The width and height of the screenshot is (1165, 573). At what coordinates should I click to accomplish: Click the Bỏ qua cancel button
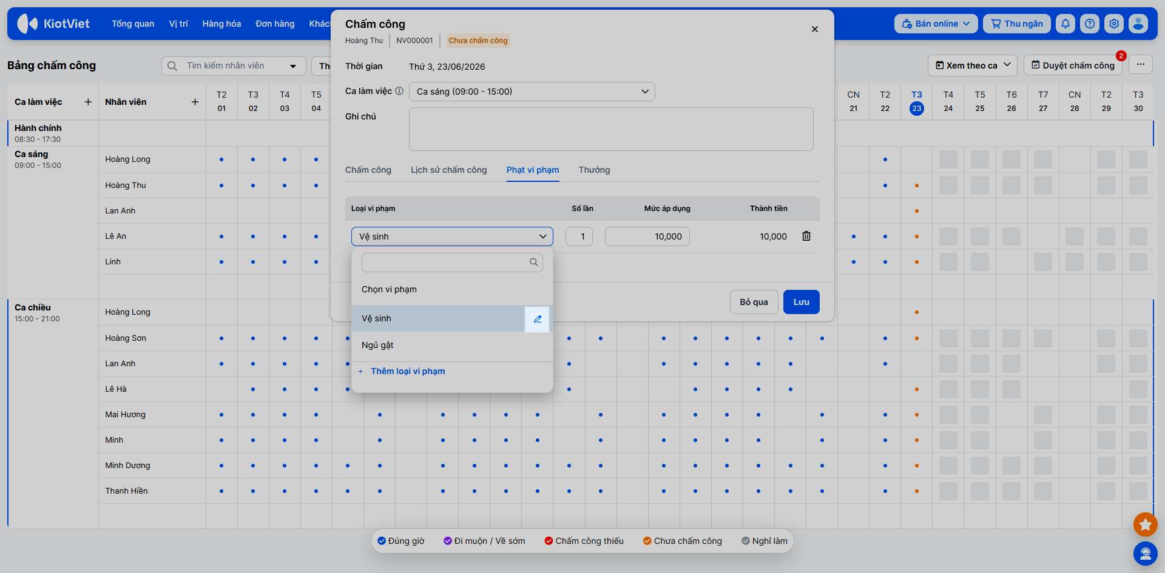coord(754,302)
